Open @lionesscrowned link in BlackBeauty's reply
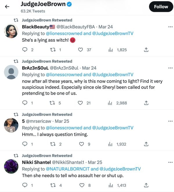Viewport: 174px width, 192px height. click(64, 34)
